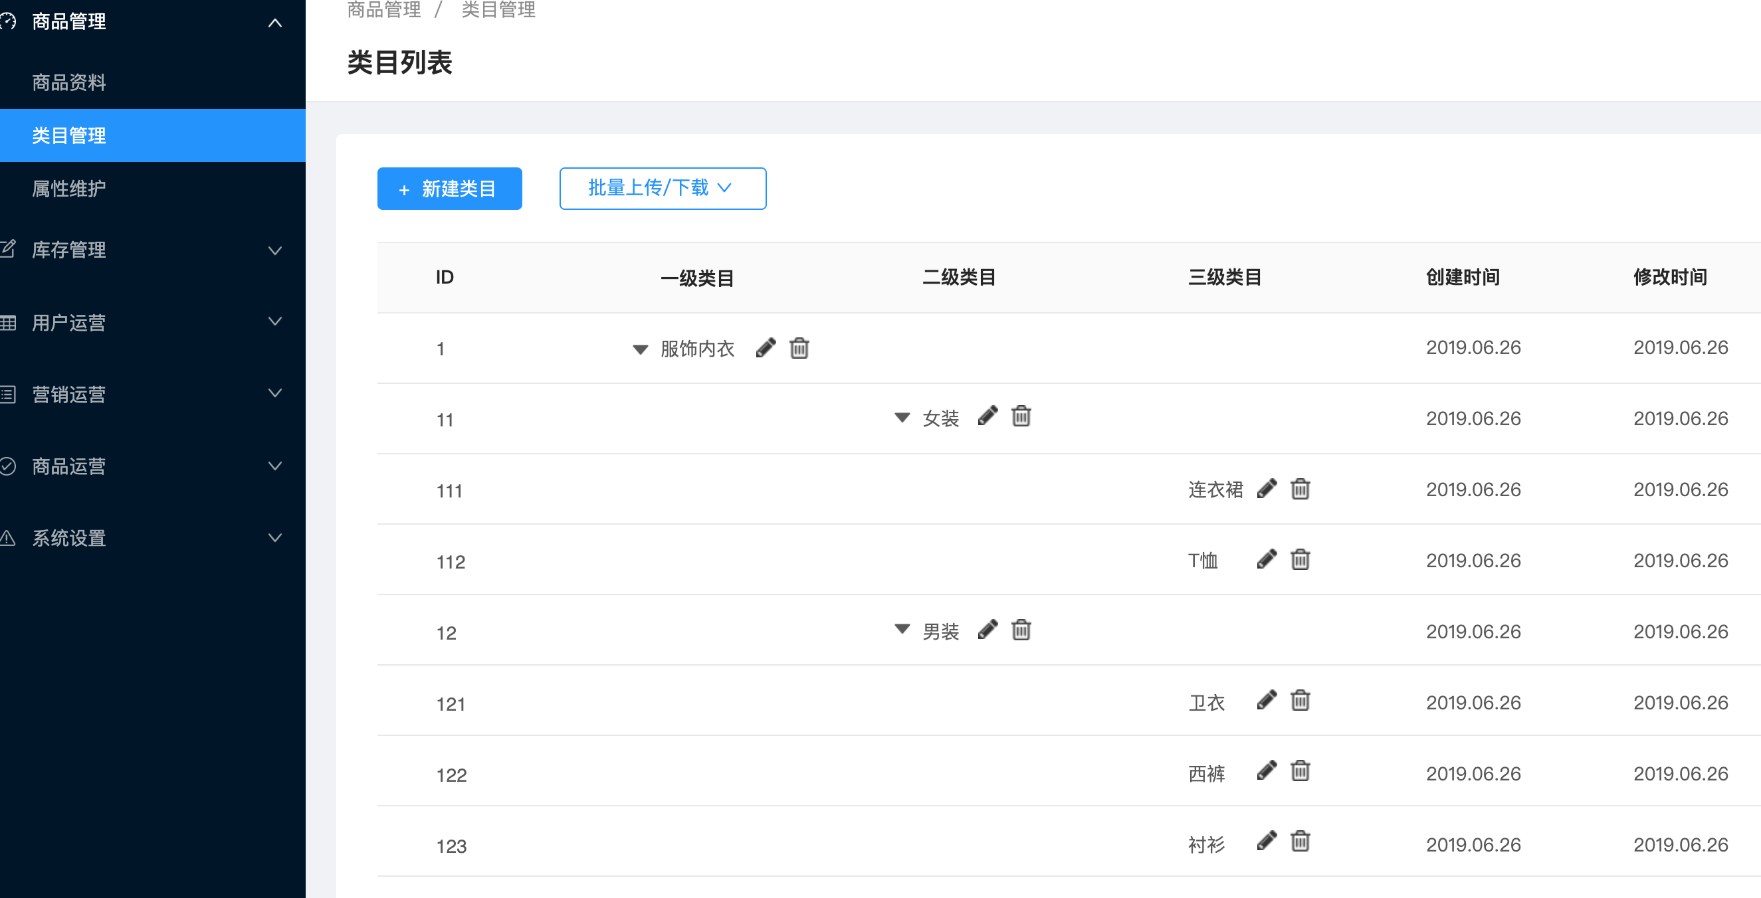Edit the 衬衫 category pencil icon
The height and width of the screenshot is (898, 1761).
click(1267, 842)
